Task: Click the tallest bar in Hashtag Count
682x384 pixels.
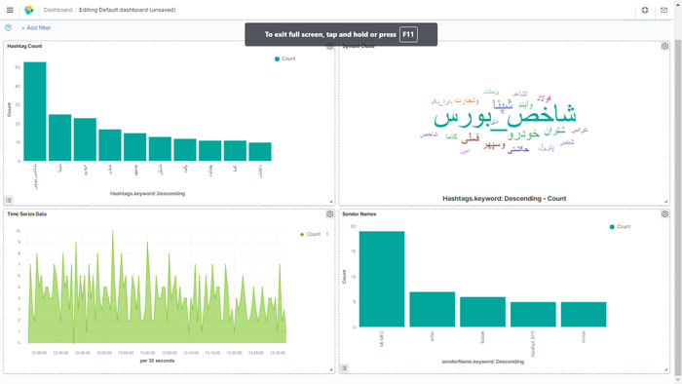Action: click(35, 111)
